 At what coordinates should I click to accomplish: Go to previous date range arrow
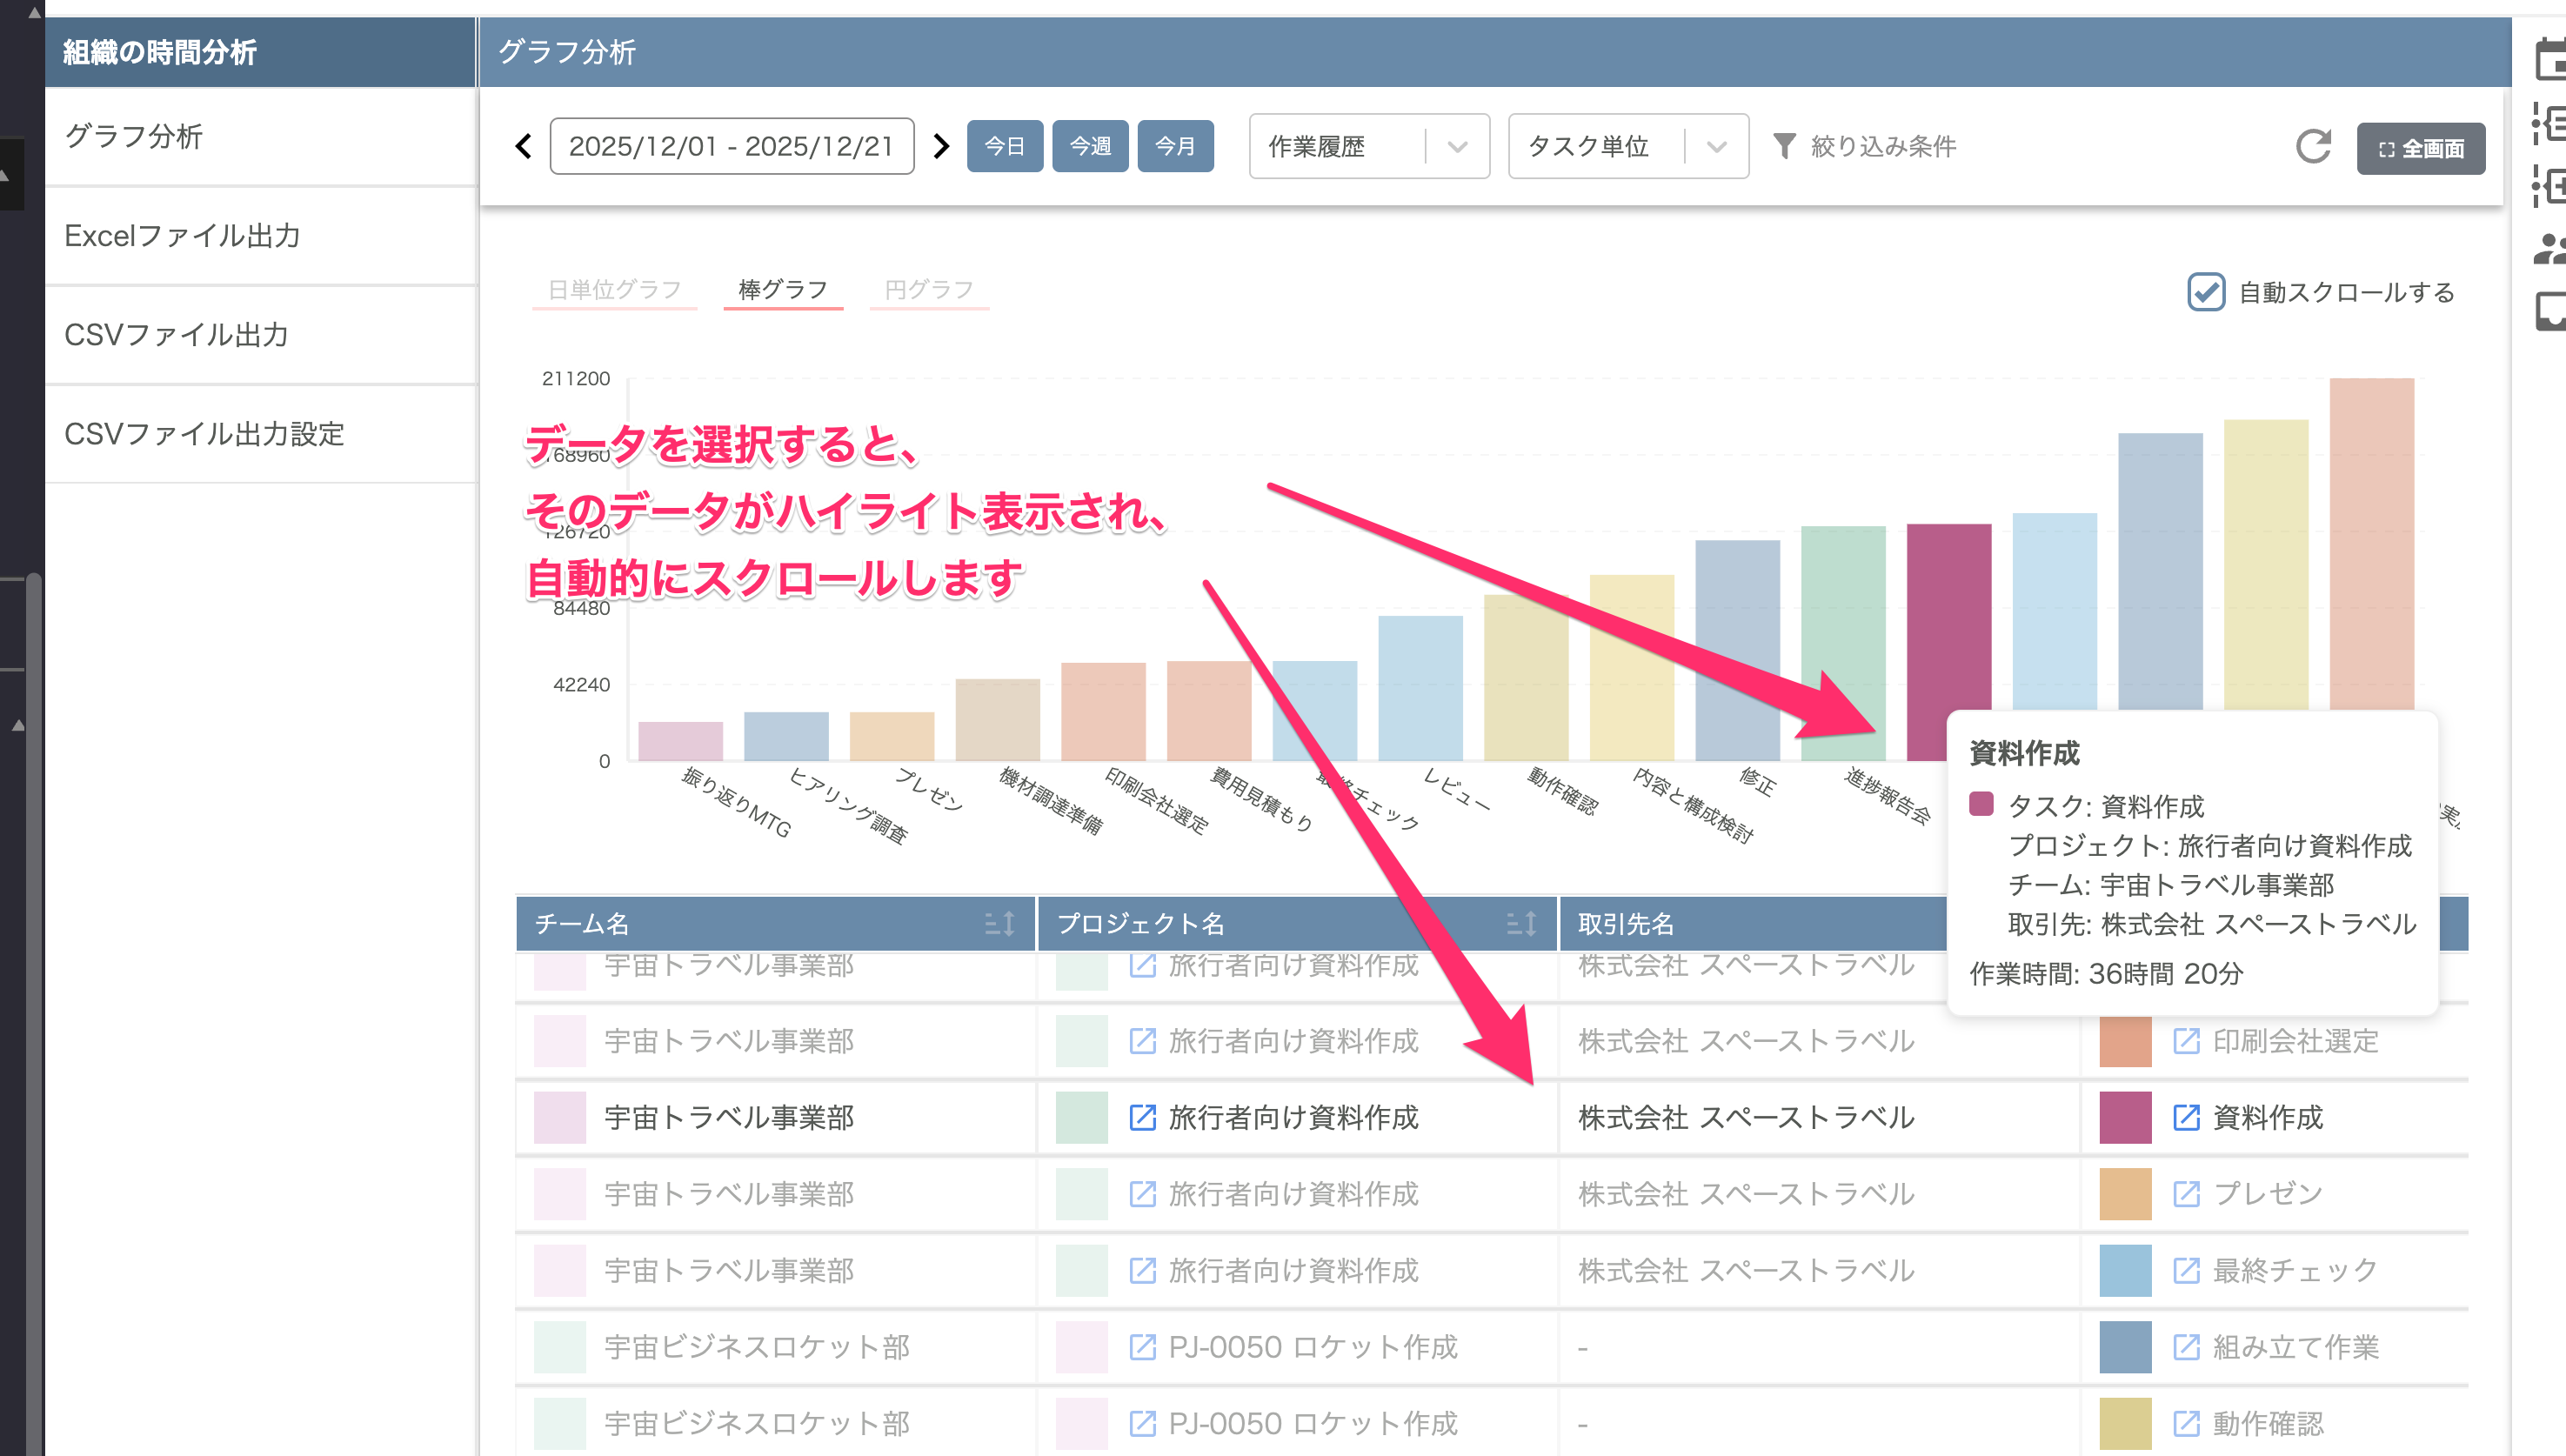(x=524, y=147)
